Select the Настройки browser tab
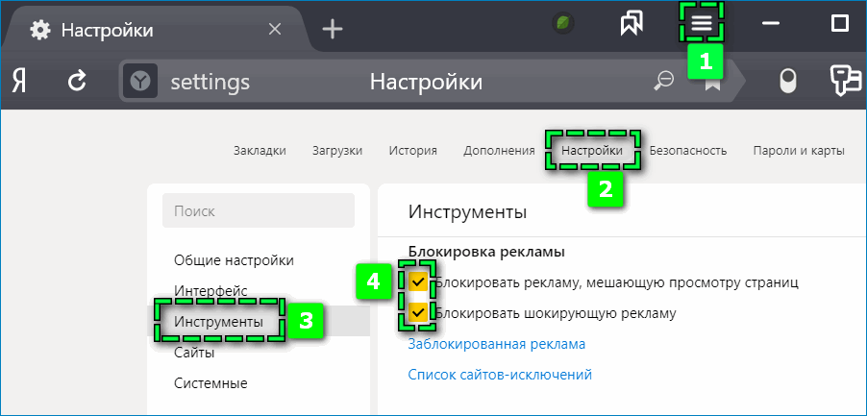The width and height of the screenshot is (867, 416). [x=155, y=30]
